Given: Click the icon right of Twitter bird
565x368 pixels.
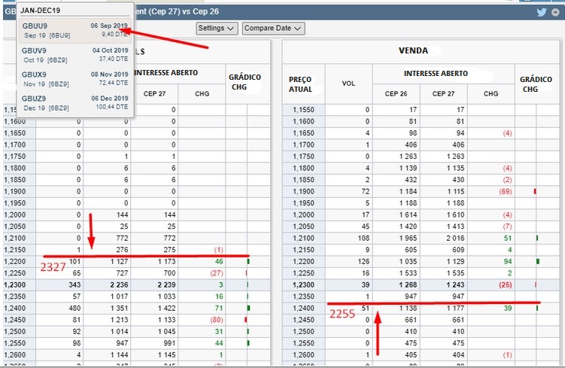Looking at the screenshot, I should [x=554, y=11].
